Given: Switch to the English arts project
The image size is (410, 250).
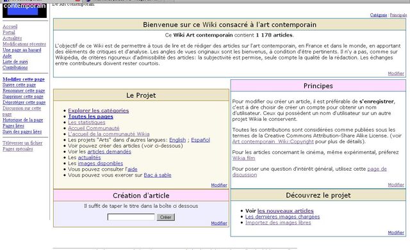Looking at the screenshot, I should tap(177, 140).
